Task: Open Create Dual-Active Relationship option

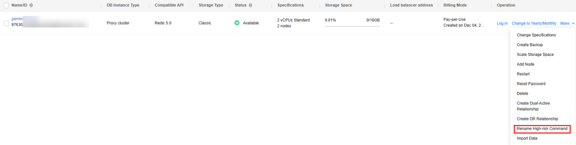Action: click(533, 106)
